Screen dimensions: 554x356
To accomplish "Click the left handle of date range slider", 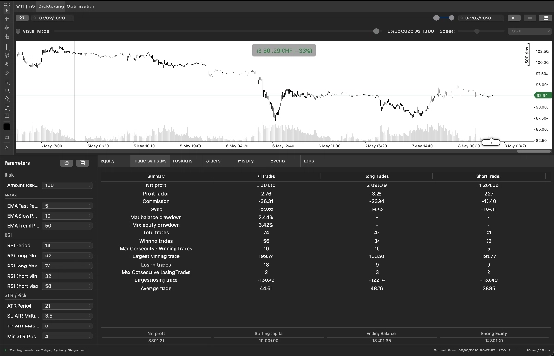I will click(436, 18).
